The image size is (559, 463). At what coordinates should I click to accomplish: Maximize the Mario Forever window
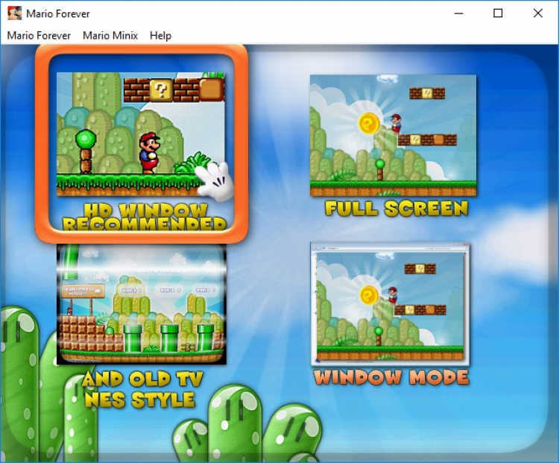[x=498, y=13]
